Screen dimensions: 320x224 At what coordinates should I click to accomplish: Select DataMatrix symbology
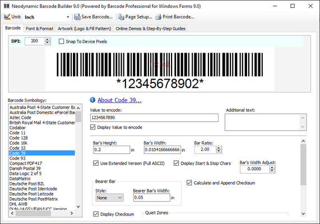tap(42, 179)
